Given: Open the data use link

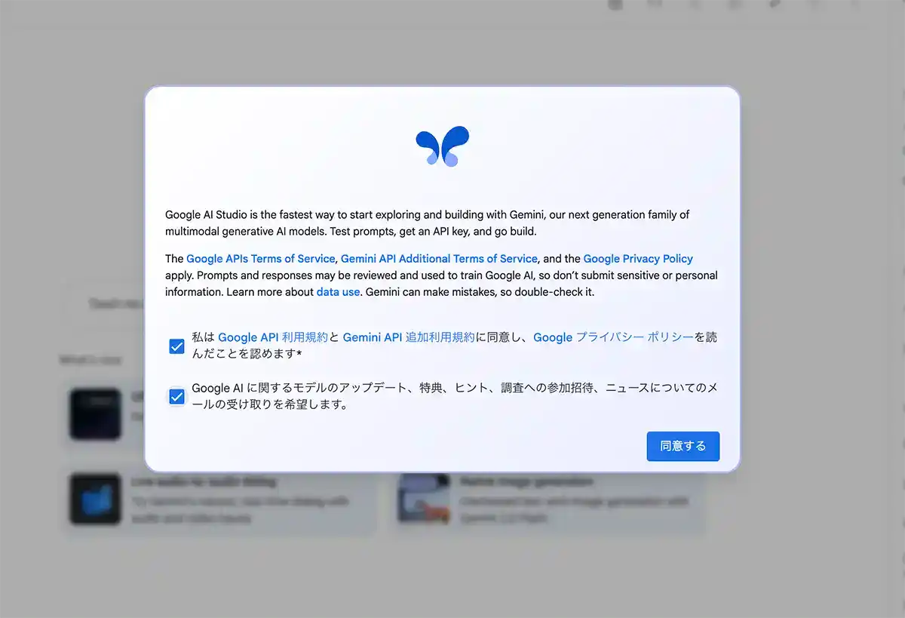Looking at the screenshot, I should click(338, 292).
